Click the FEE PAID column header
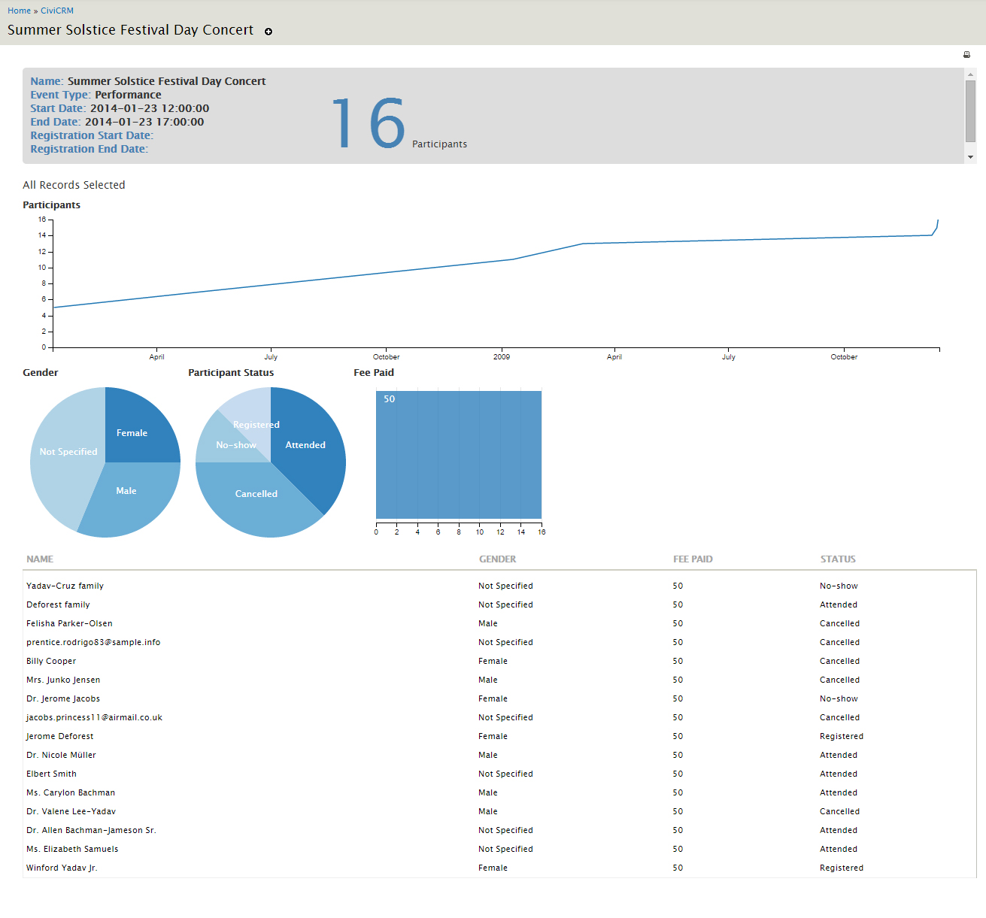Viewport: 986px width, 918px height. click(692, 559)
